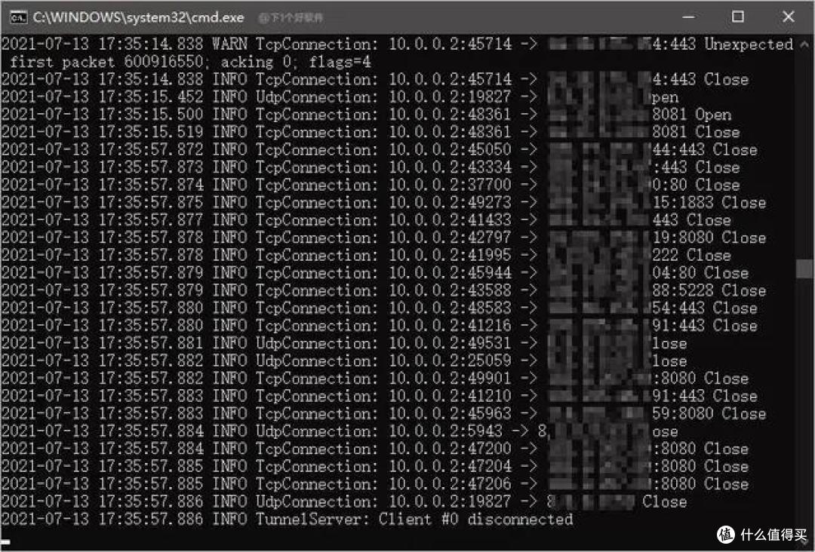Maximize the cmd.exe window
Viewport: 815px width, 552px height.
(737, 17)
